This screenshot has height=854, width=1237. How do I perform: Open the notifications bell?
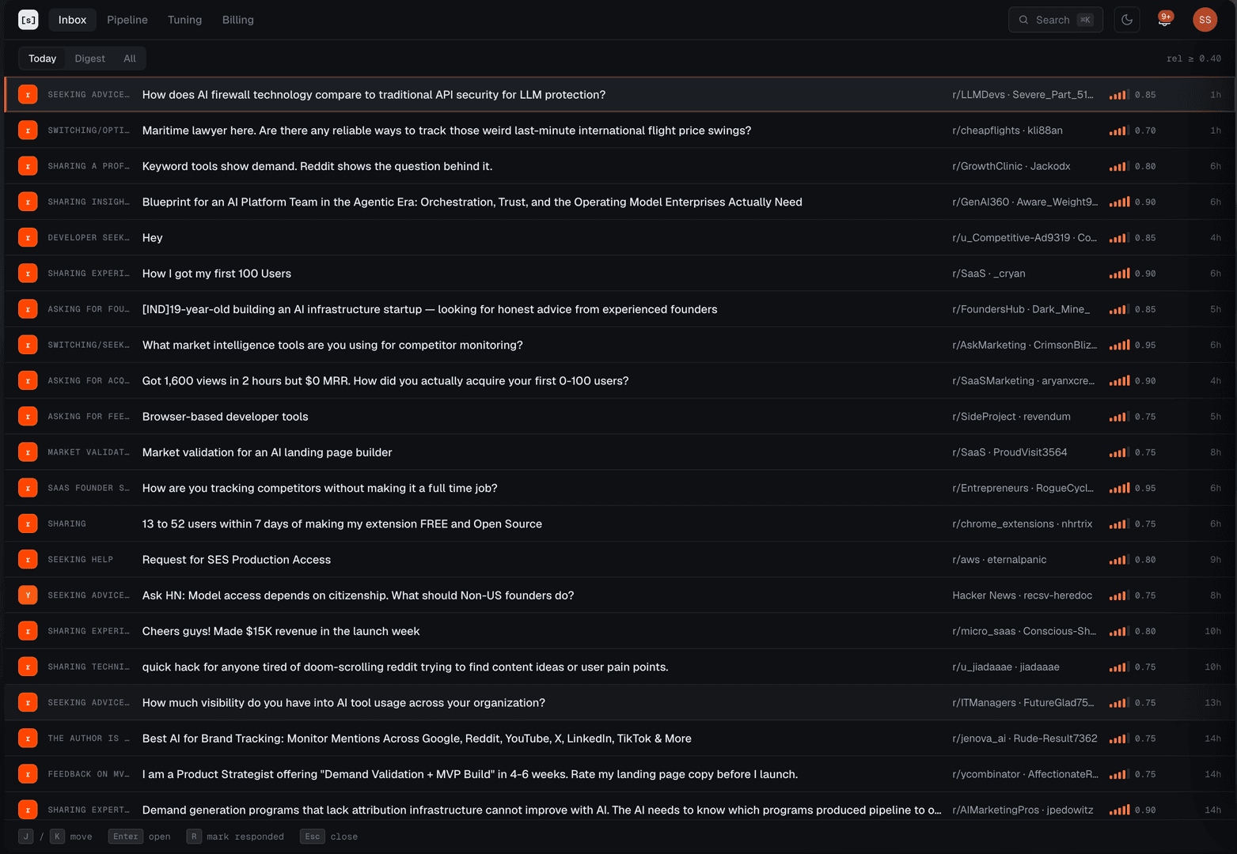click(x=1165, y=20)
